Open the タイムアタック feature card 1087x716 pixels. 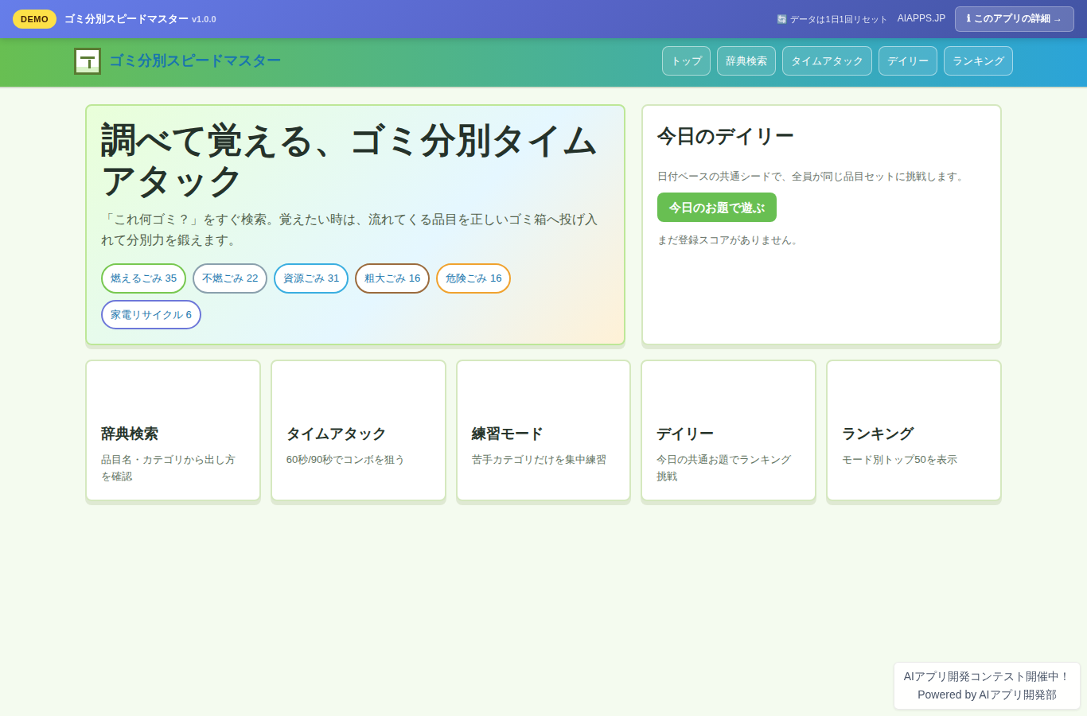358,430
